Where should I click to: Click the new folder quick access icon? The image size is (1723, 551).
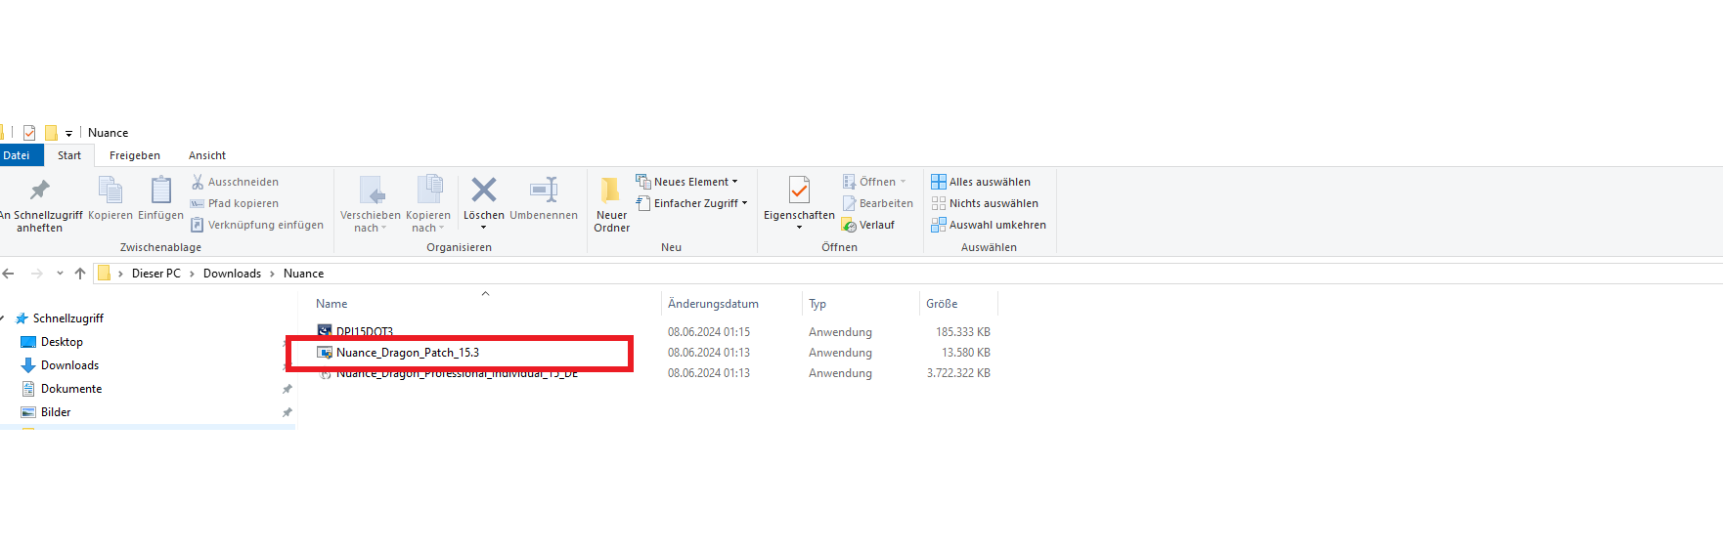[51, 133]
